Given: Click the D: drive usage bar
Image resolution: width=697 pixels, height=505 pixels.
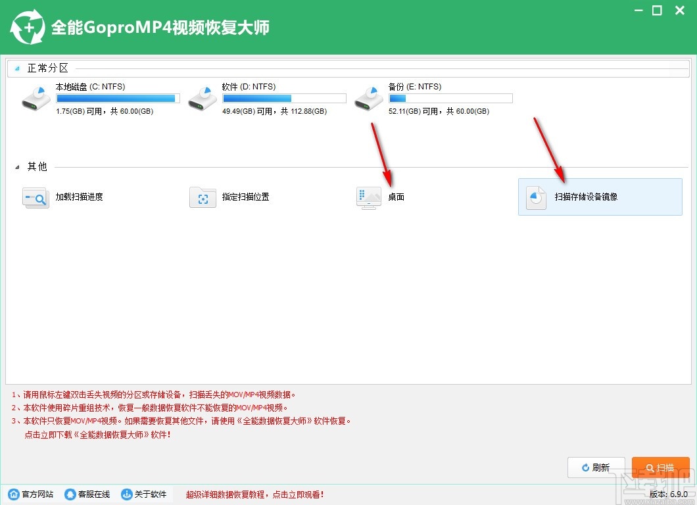Looking at the screenshot, I should pyautogui.click(x=284, y=98).
